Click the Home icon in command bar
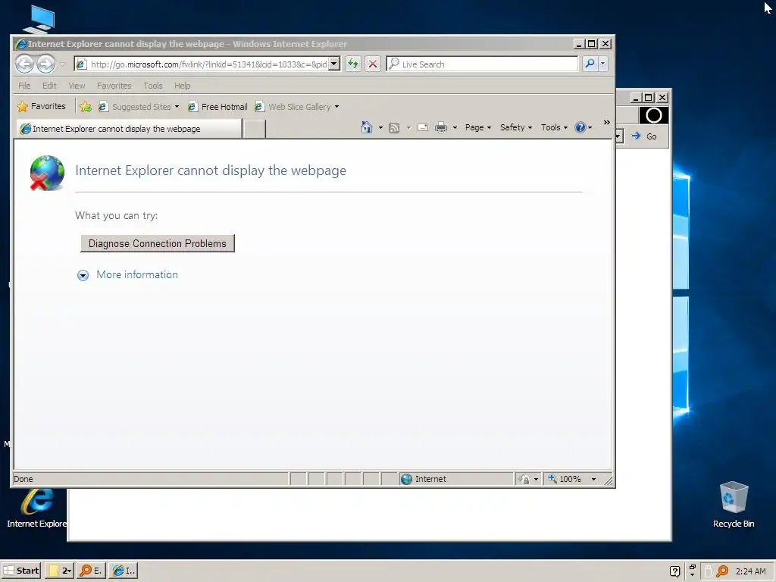 pyautogui.click(x=366, y=127)
